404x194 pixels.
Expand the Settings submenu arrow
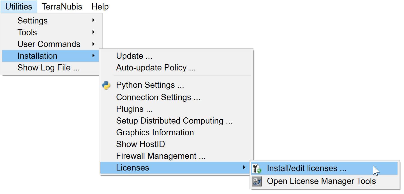93,20
